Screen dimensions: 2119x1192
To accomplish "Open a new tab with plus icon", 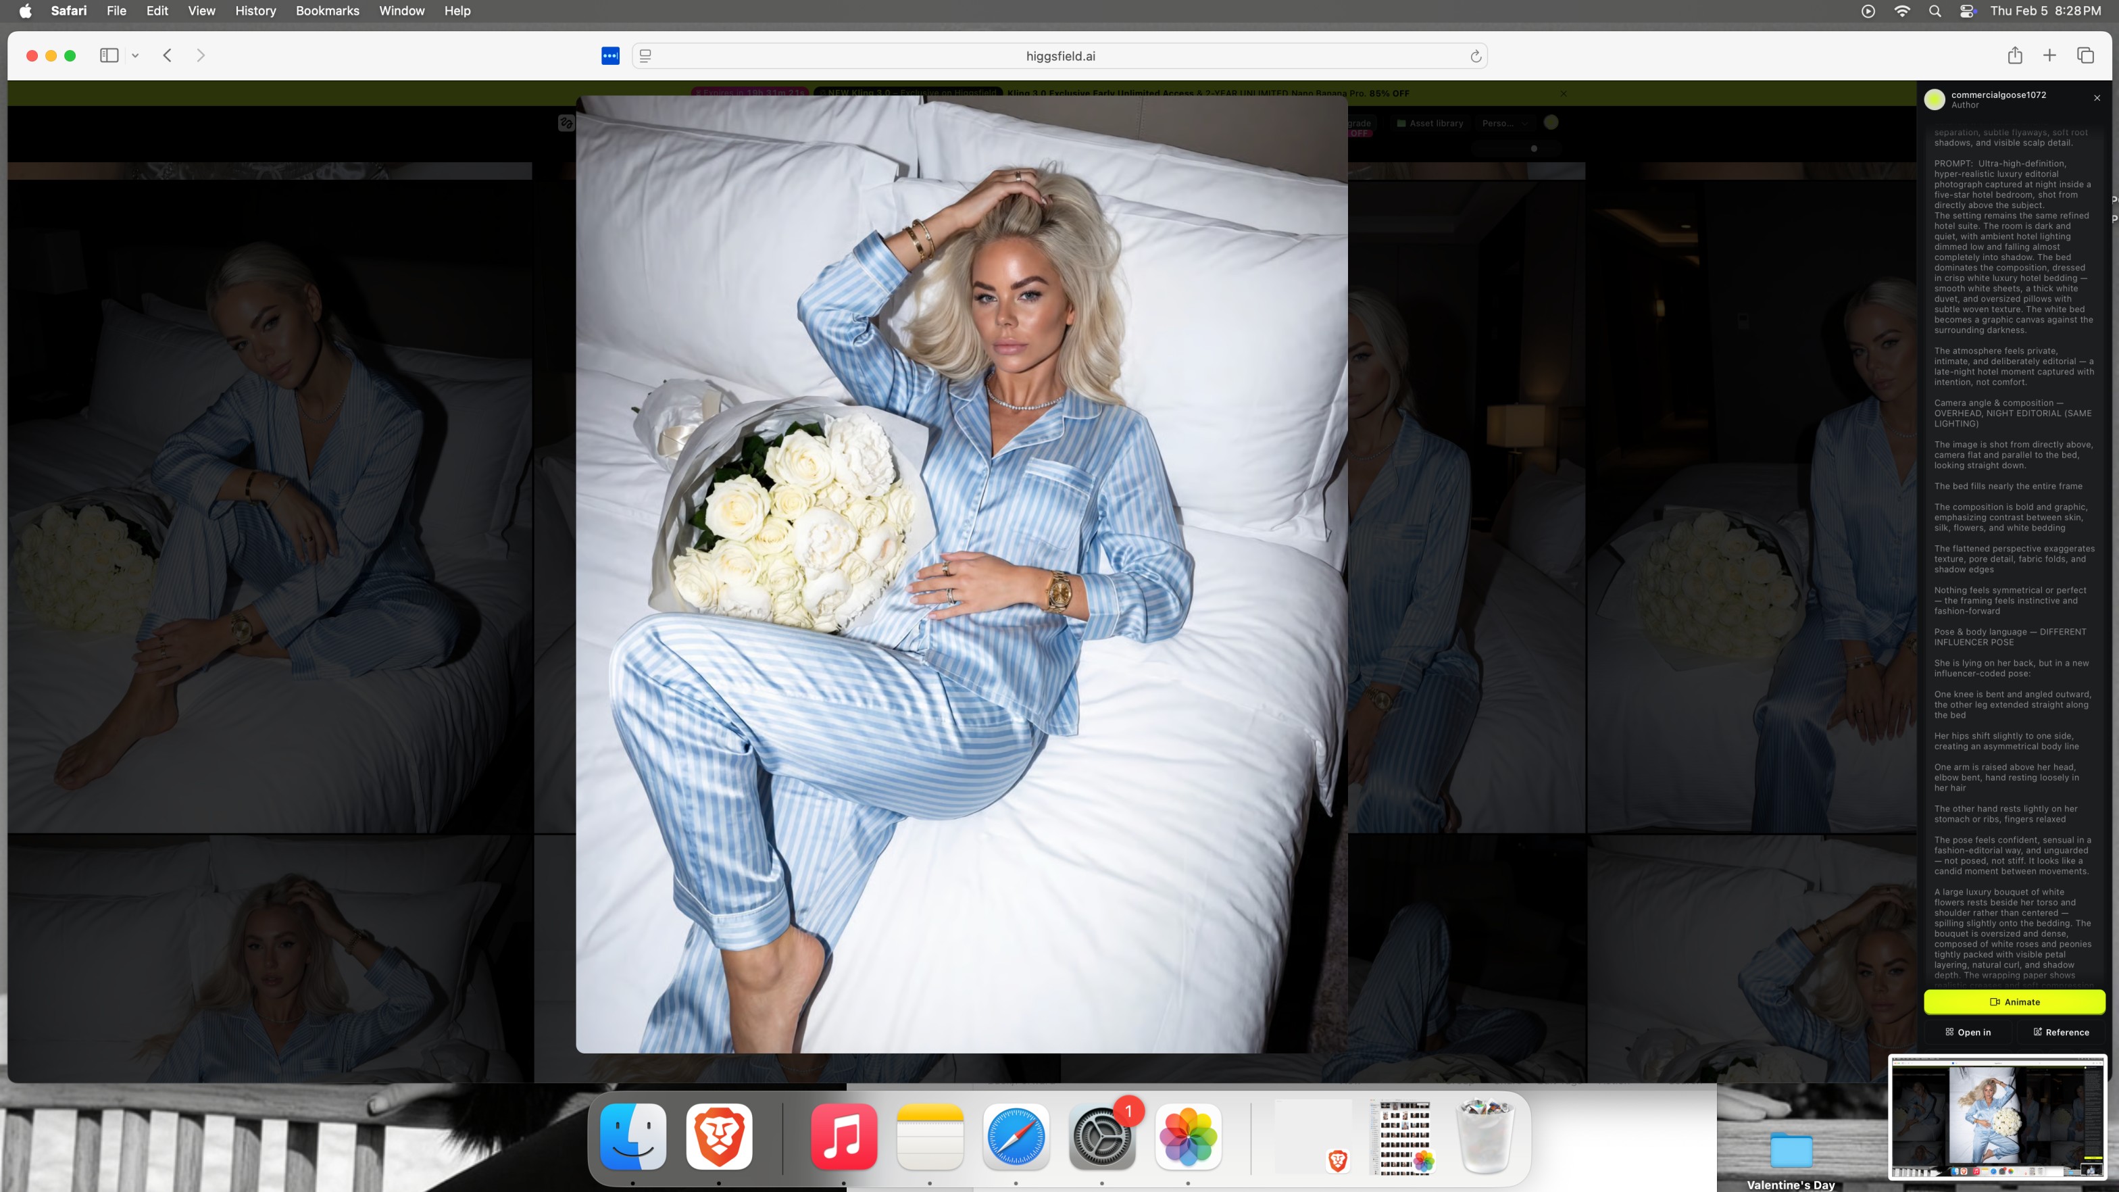I will click(2050, 56).
